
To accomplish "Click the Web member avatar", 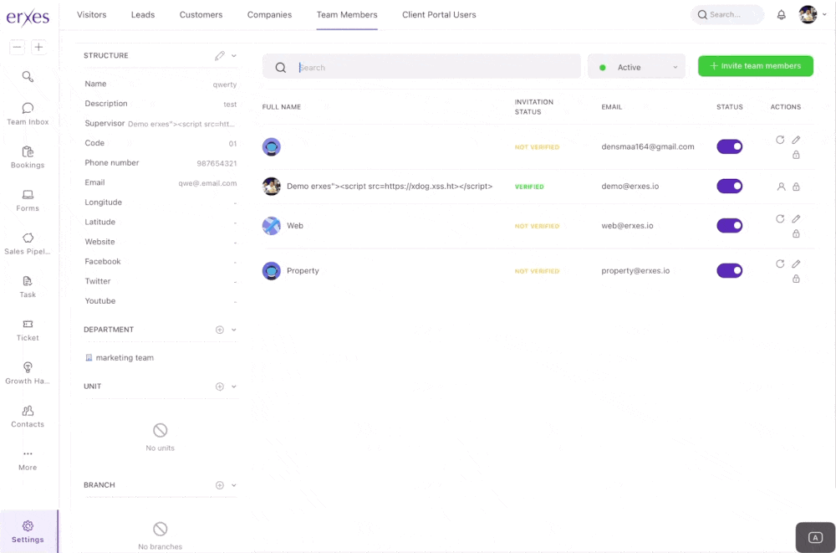I will point(272,226).
